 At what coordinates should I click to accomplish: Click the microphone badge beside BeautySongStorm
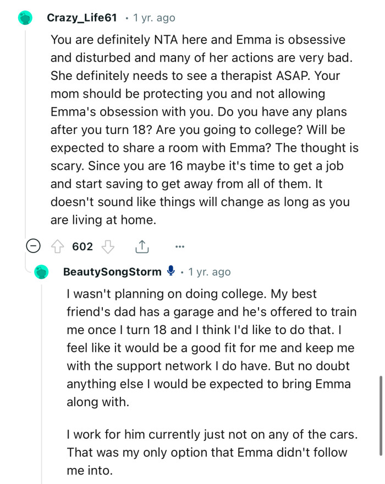click(170, 271)
